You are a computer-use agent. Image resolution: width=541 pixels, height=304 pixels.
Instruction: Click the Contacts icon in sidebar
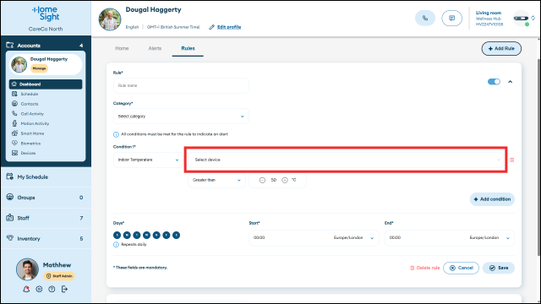[x=14, y=104]
